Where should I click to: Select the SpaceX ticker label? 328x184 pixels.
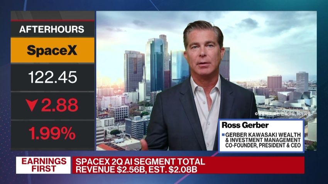click(52, 50)
